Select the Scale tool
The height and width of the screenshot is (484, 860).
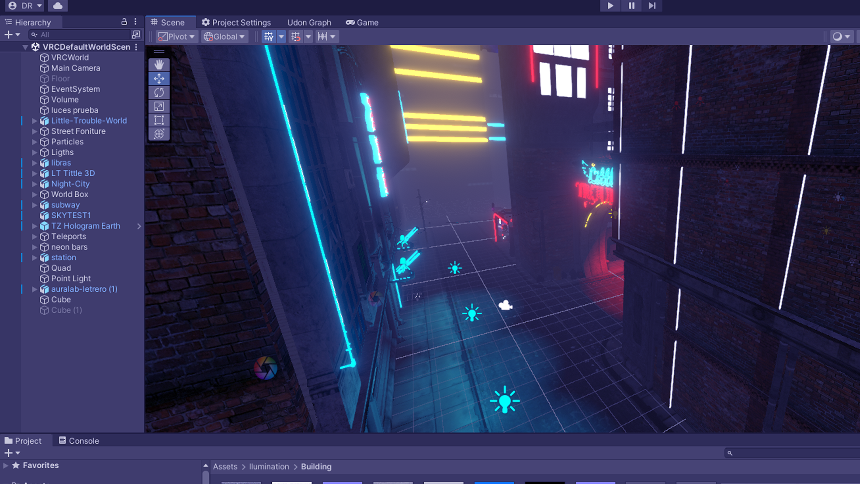[159, 106]
